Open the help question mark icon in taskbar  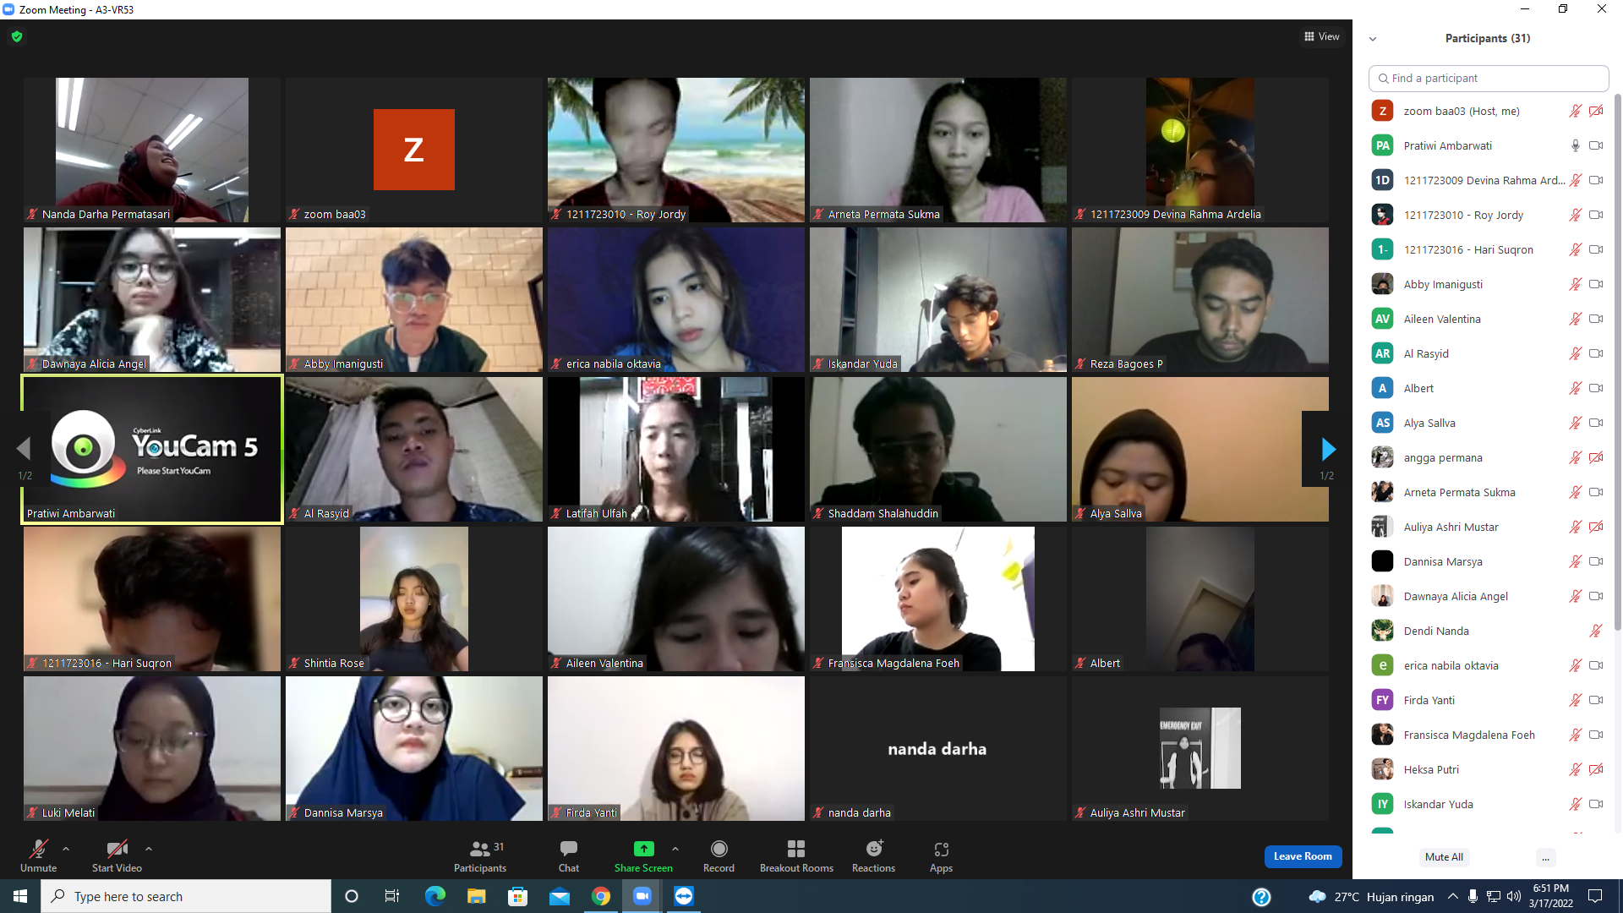tap(1261, 897)
